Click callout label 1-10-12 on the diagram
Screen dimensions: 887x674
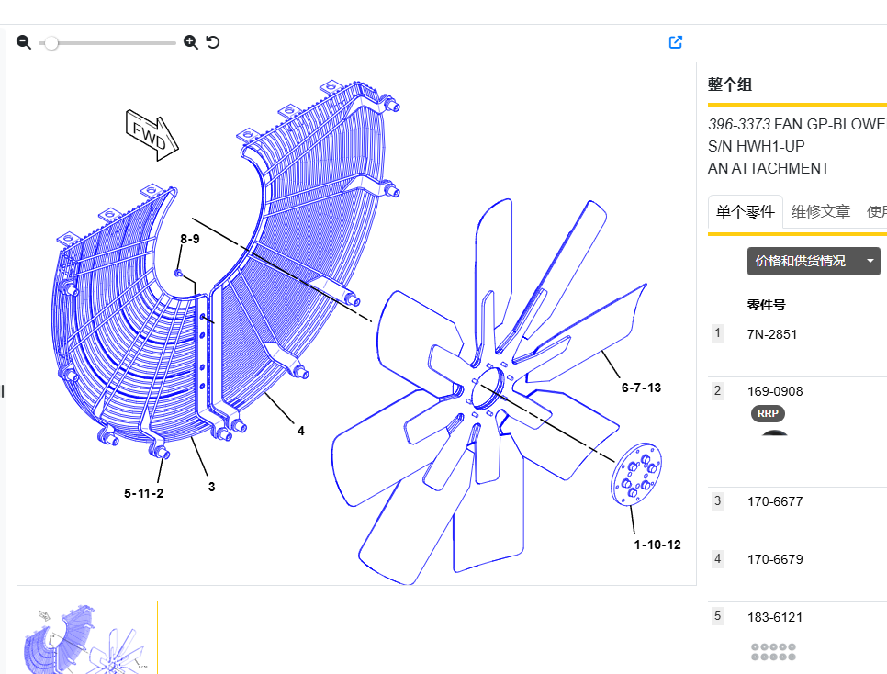[657, 545]
